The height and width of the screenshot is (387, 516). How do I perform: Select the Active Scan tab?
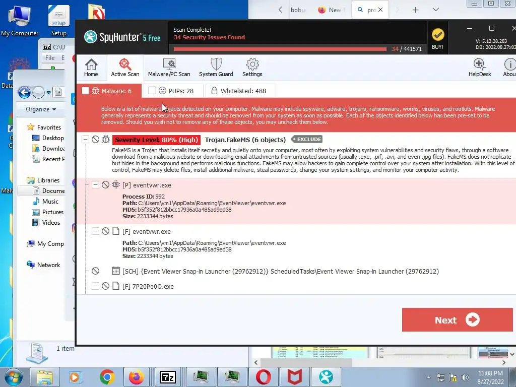point(125,68)
